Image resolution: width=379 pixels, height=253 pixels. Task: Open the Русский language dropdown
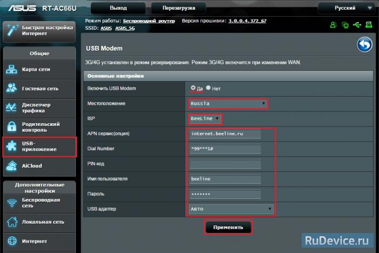tap(348, 8)
